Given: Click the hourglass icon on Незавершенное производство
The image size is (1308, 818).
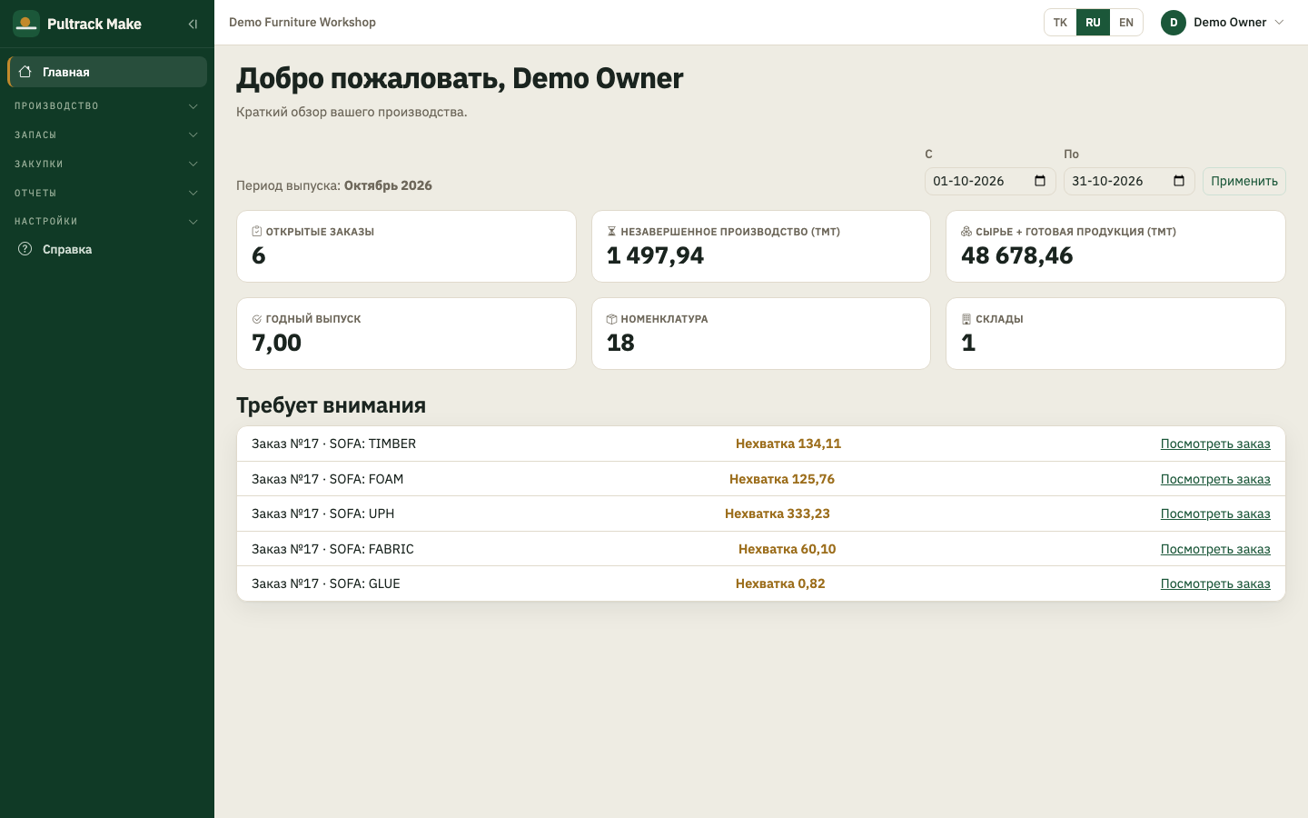Looking at the screenshot, I should point(611,232).
